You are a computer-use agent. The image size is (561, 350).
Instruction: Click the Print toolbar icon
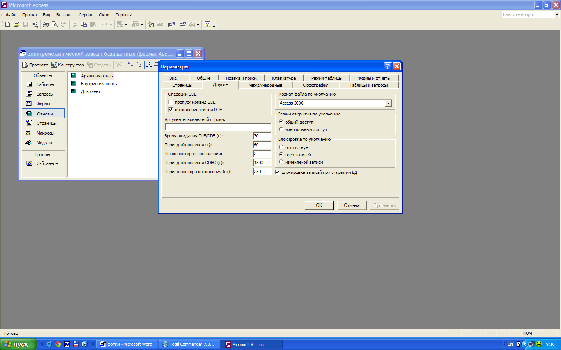tap(46, 24)
